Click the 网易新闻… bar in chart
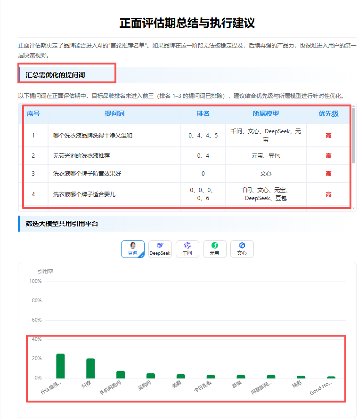 coord(271,377)
